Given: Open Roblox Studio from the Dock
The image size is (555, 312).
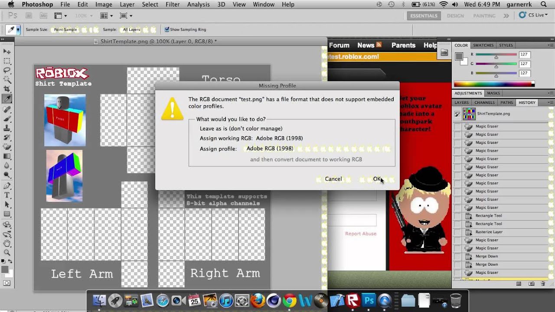Looking at the screenshot, I should pos(353,300).
